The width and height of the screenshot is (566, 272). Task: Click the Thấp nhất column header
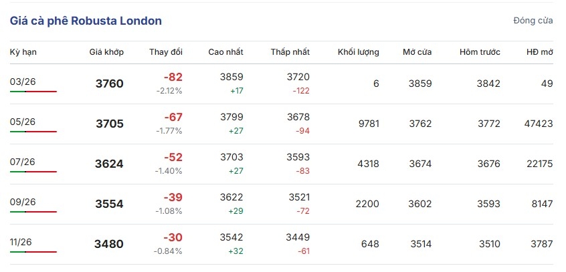point(290,52)
